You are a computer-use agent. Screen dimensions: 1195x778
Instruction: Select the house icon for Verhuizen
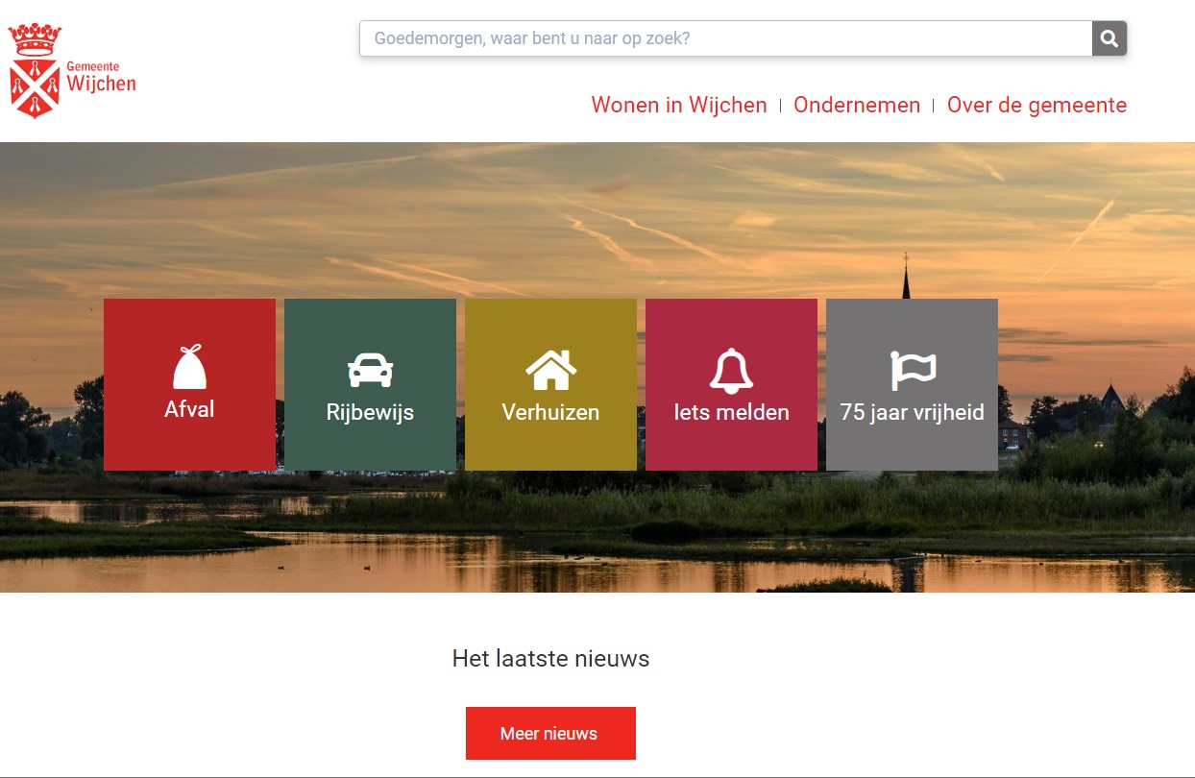[550, 369]
